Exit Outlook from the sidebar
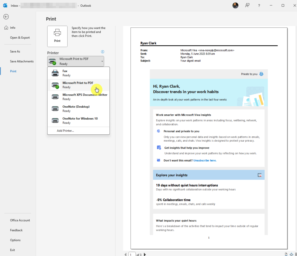The width and height of the screenshot is (297, 256). (x=12, y=250)
